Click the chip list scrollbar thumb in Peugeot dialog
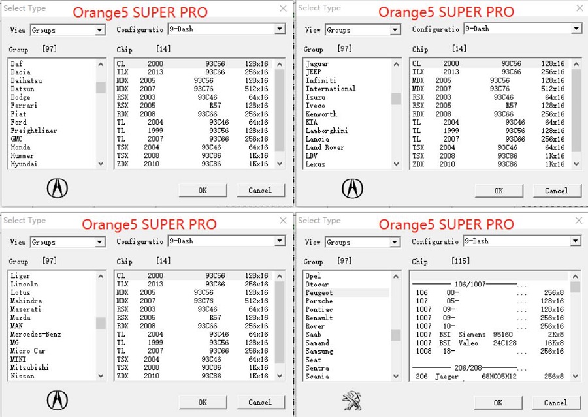 575,287
